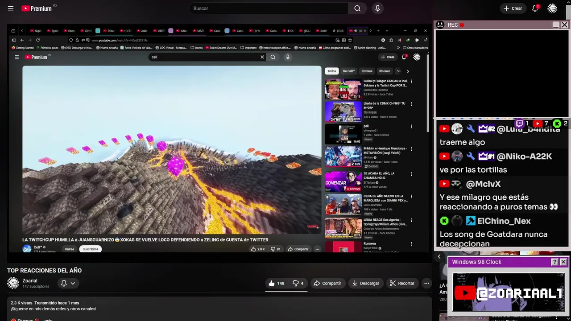Click inner YouTube search magnifier button

[x=273, y=57]
